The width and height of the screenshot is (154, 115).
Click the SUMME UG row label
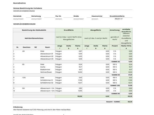click(116, 62)
